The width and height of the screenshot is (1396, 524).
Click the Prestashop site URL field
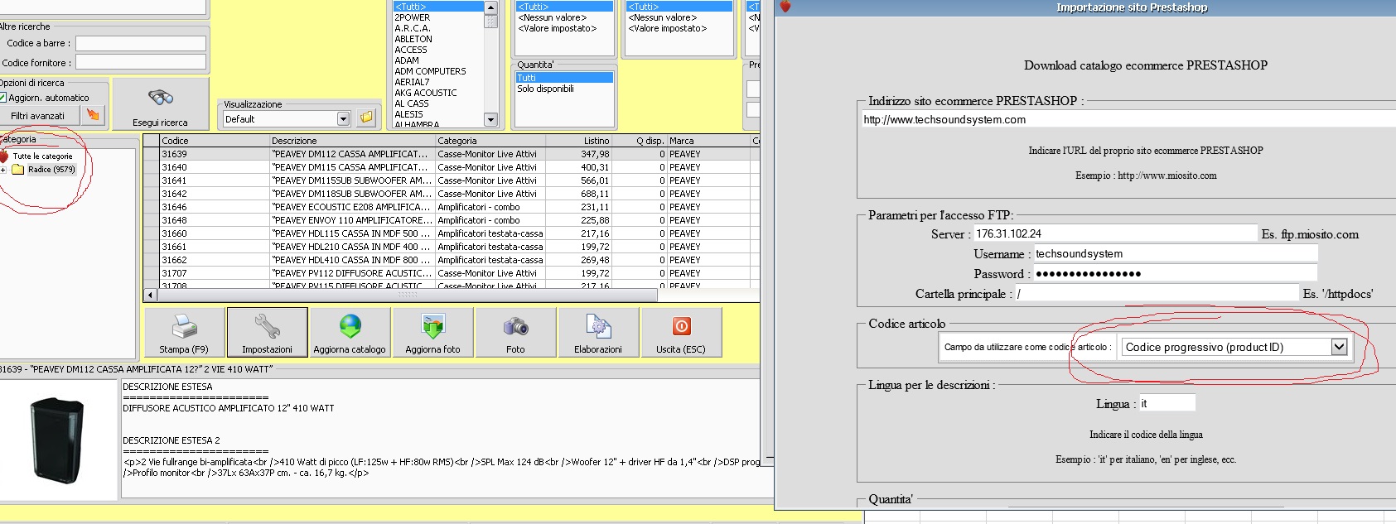click(x=1128, y=120)
